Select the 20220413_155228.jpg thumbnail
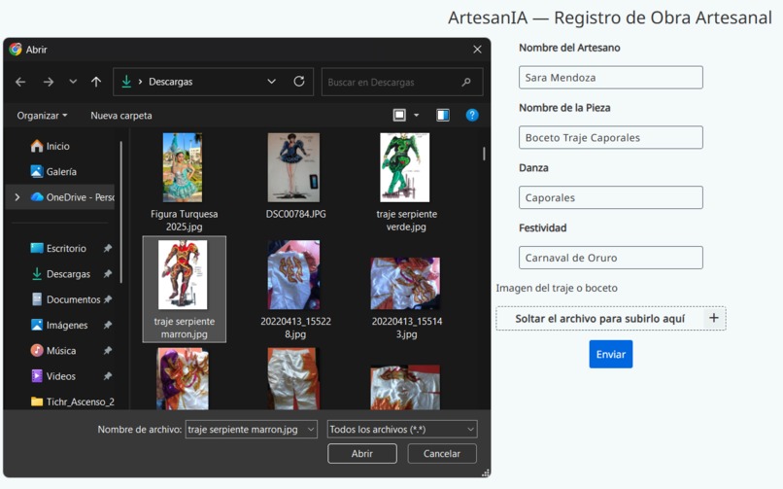The height and width of the screenshot is (489, 783). coord(293,275)
